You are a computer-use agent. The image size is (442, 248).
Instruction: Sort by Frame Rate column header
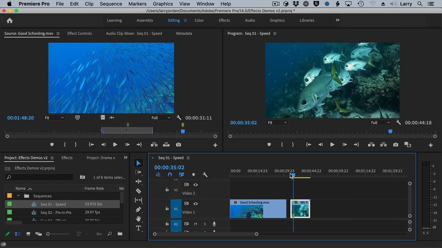[x=94, y=188]
